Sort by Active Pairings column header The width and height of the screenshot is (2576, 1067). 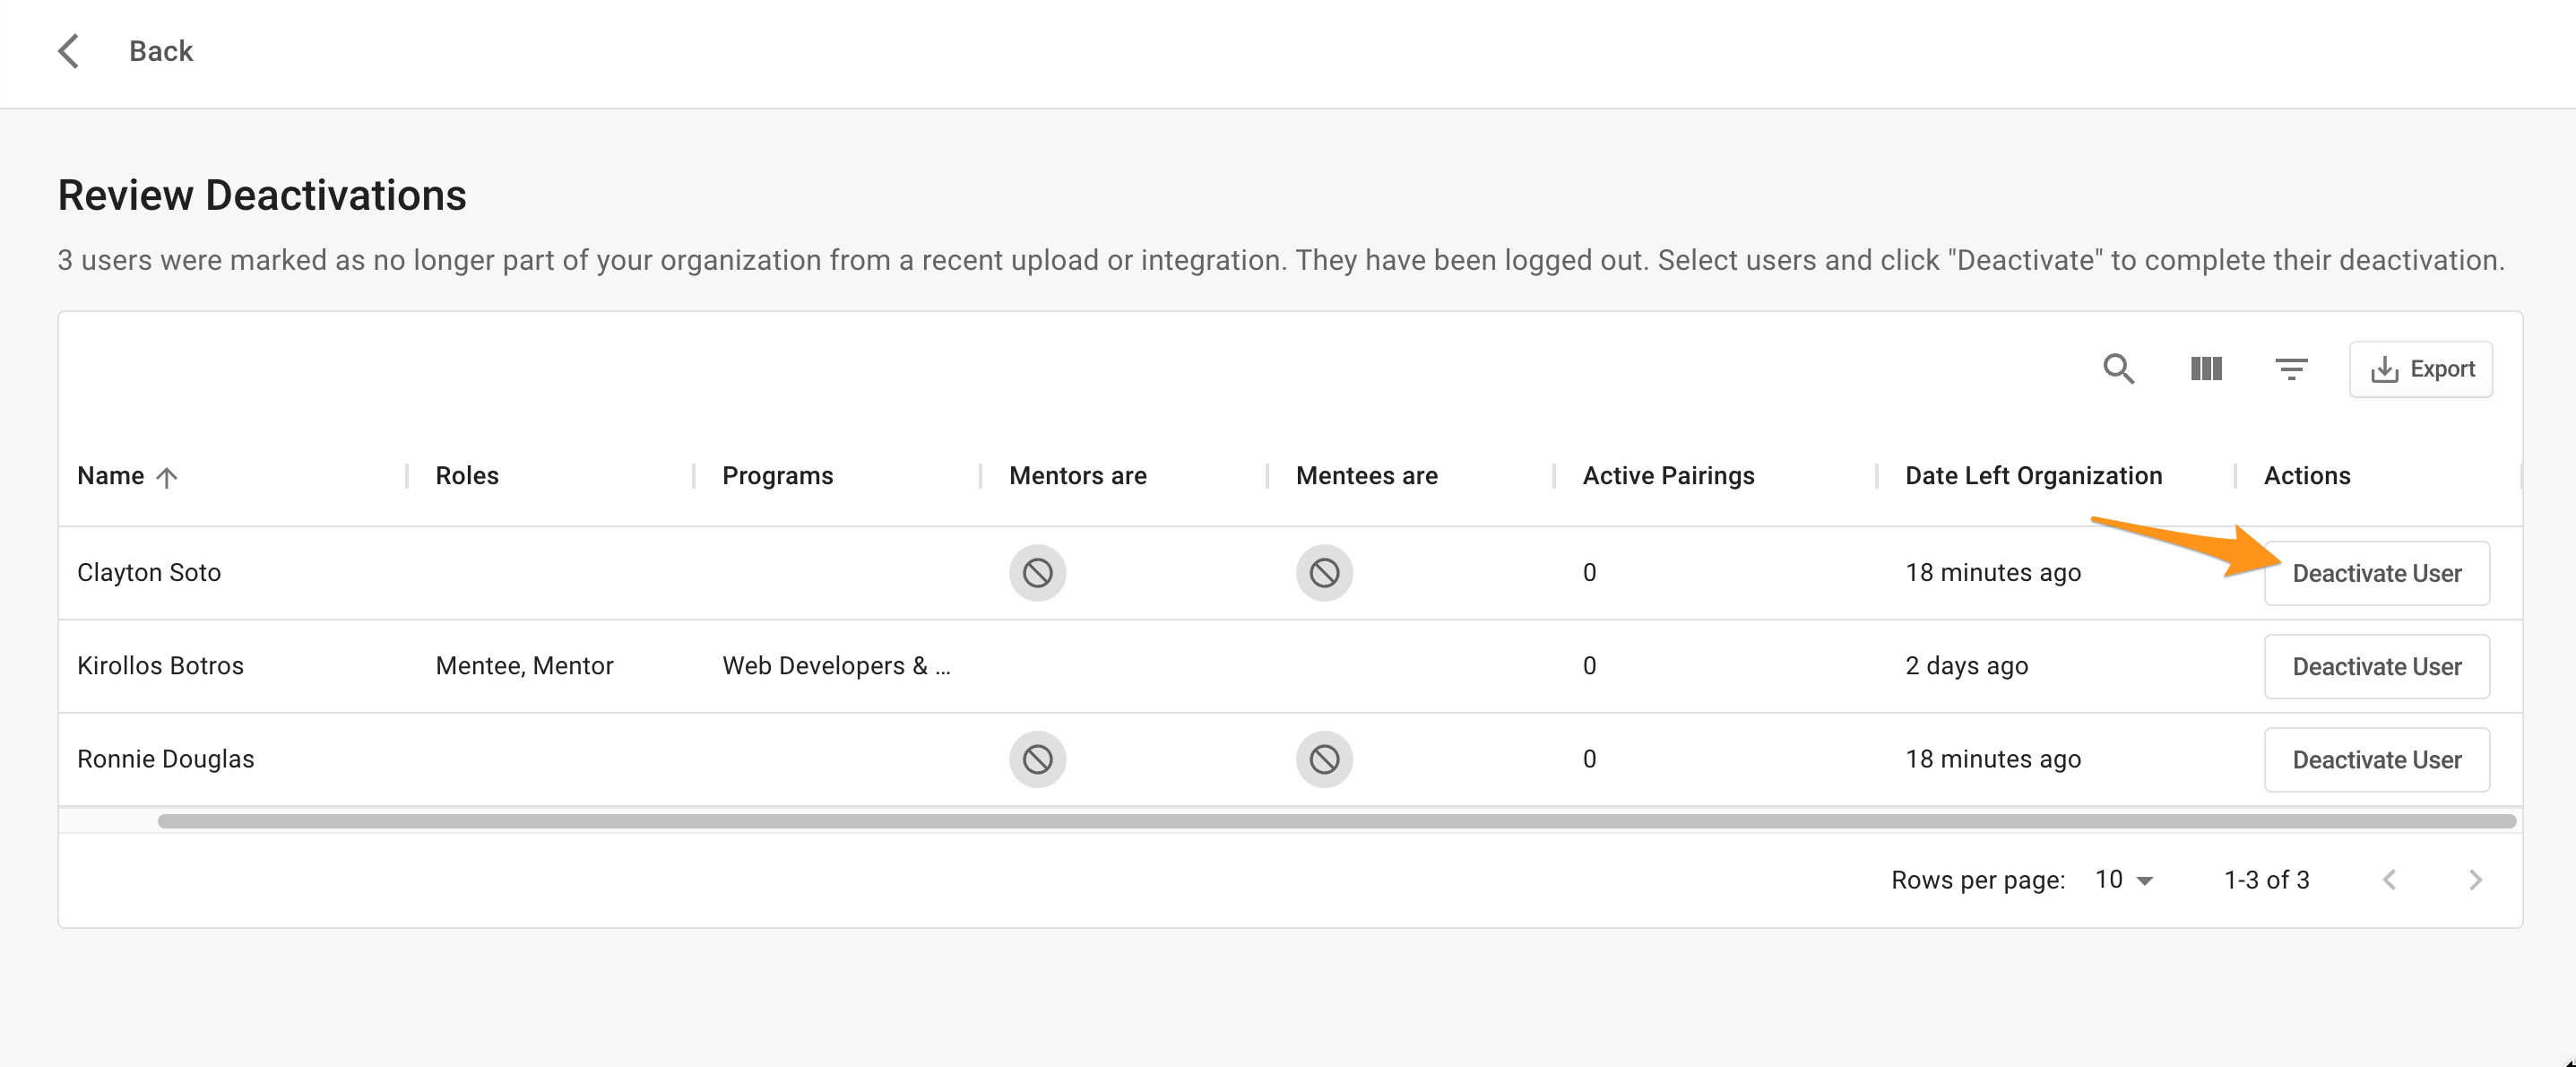point(1668,476)
